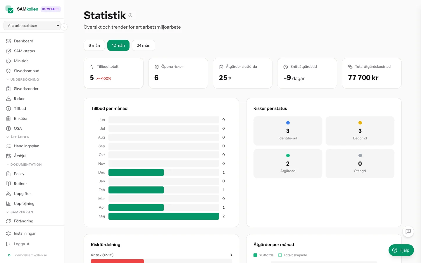The image size is (421, 263).
Task: Click the Öppna risker stat card
Action: point(178,73)
